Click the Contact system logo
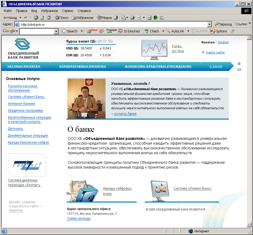Screen dimensions: 253x235 tap(27, 165)
